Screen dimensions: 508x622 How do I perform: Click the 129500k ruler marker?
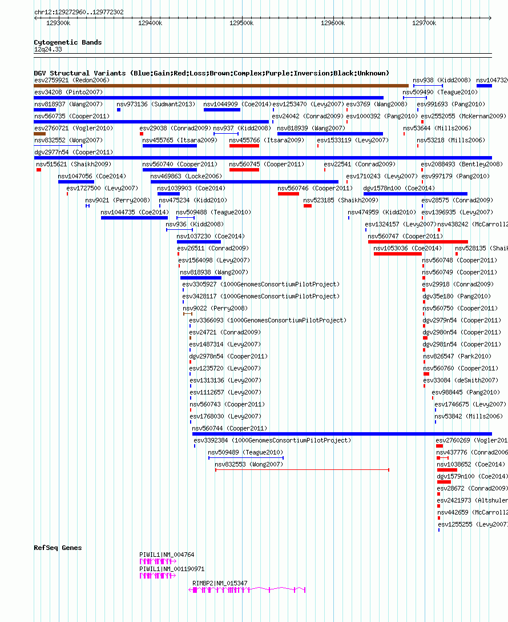point(241,23)
